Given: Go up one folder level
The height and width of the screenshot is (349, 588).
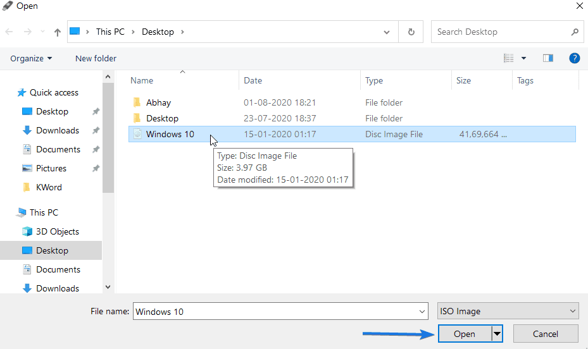Looking at the screenshot, I should pyautogui.click(x=58, y=32).
